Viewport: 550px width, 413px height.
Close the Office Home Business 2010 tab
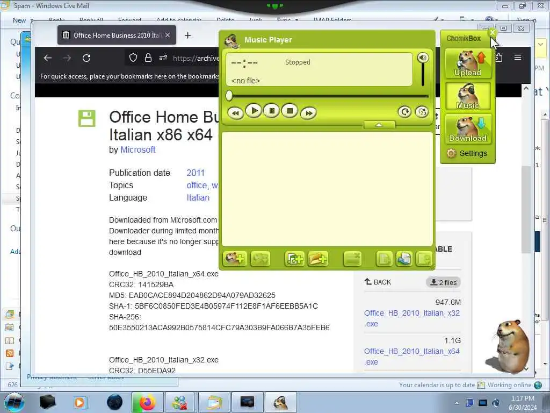pyautogui.click(x=168, y=35)
